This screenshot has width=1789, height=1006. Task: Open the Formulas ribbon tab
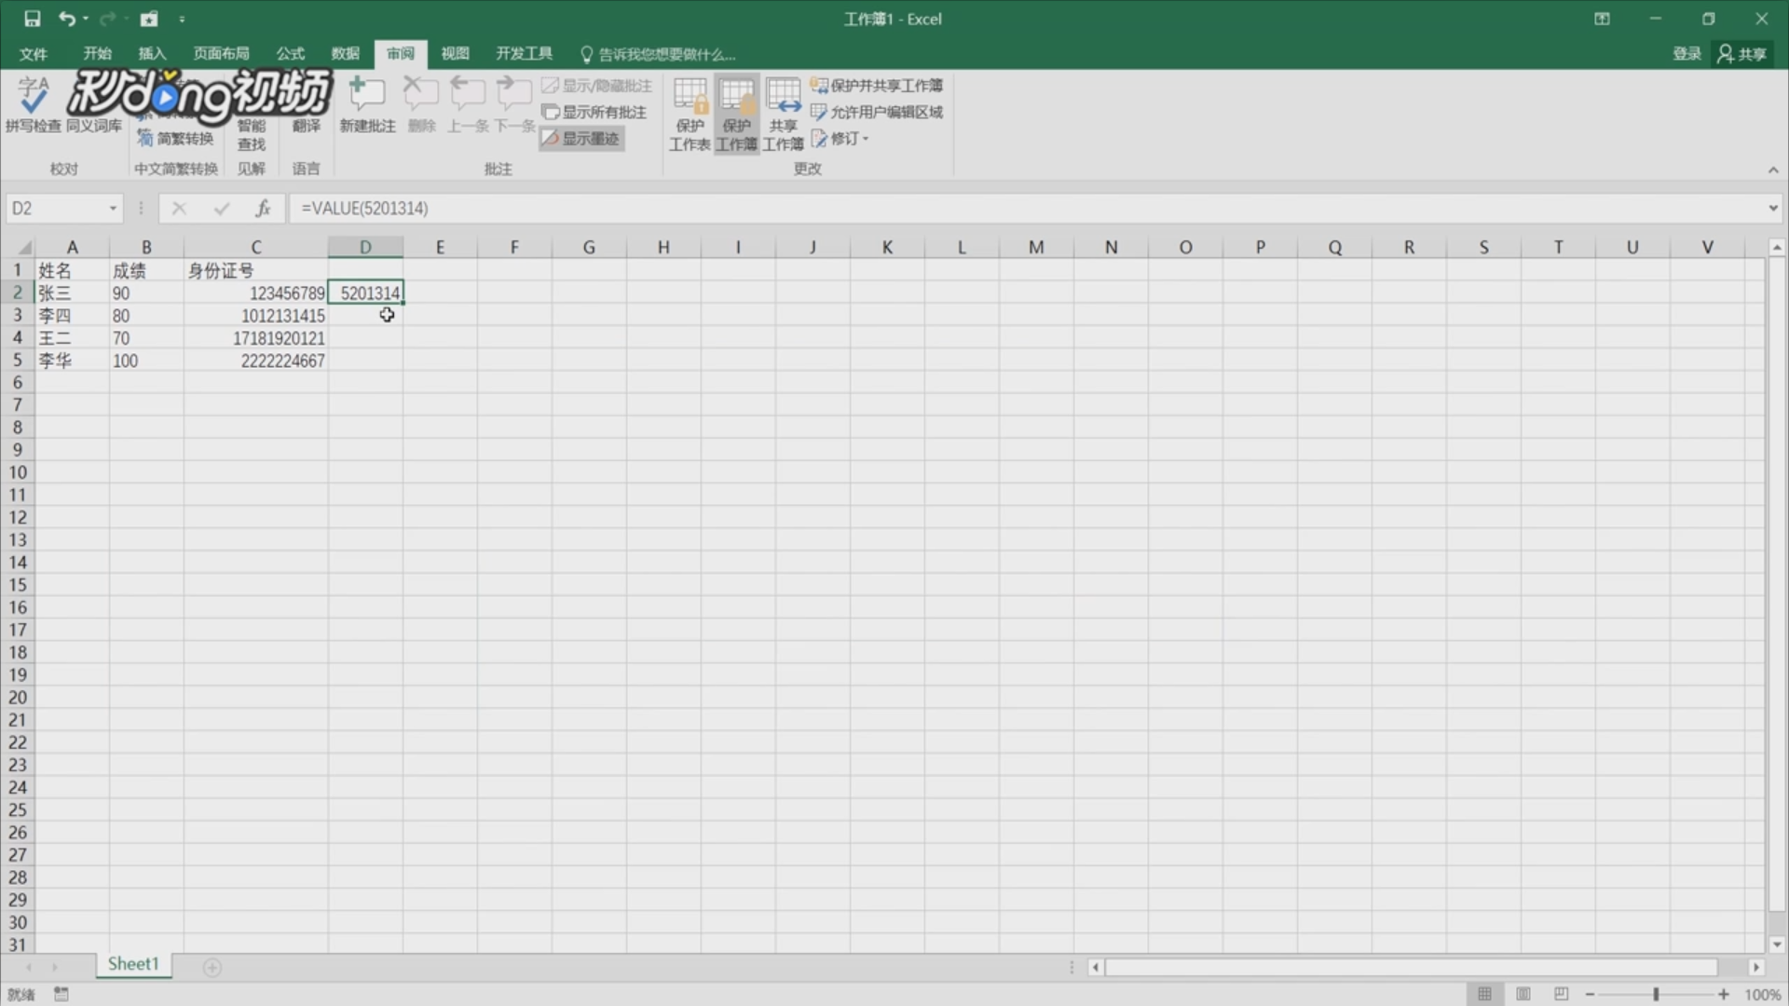pos(290,54)
